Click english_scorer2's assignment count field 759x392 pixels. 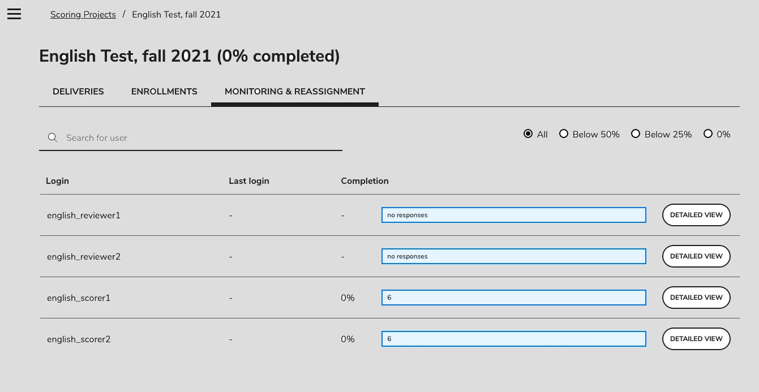(x=513, y=339)
